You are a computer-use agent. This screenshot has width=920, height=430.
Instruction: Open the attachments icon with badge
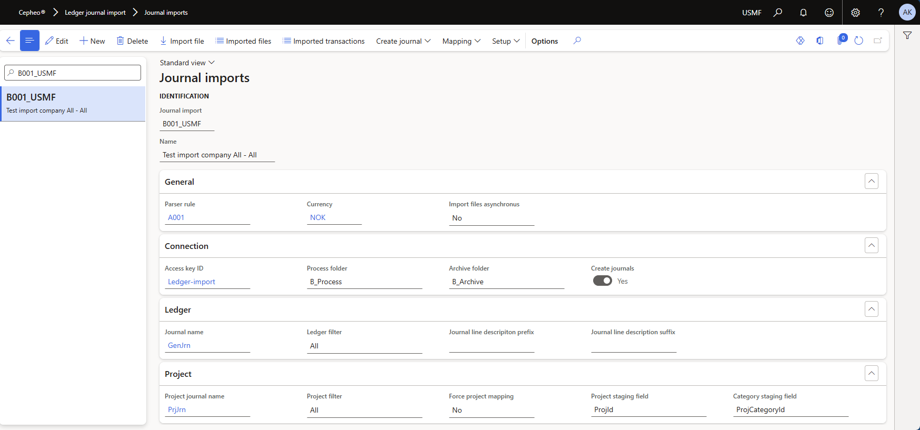[x=841, y=41]
